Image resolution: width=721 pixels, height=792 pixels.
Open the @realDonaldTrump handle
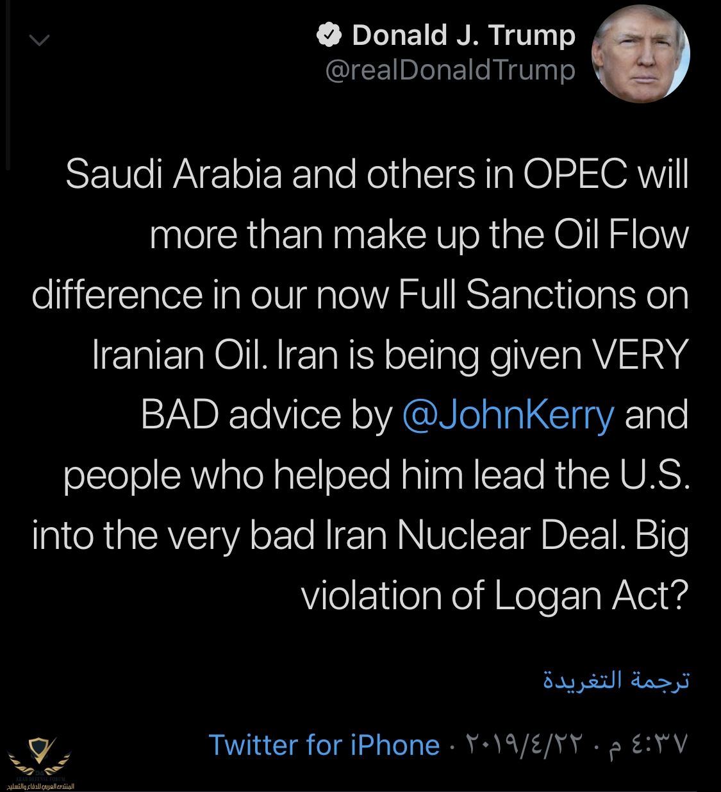[450, 70]
